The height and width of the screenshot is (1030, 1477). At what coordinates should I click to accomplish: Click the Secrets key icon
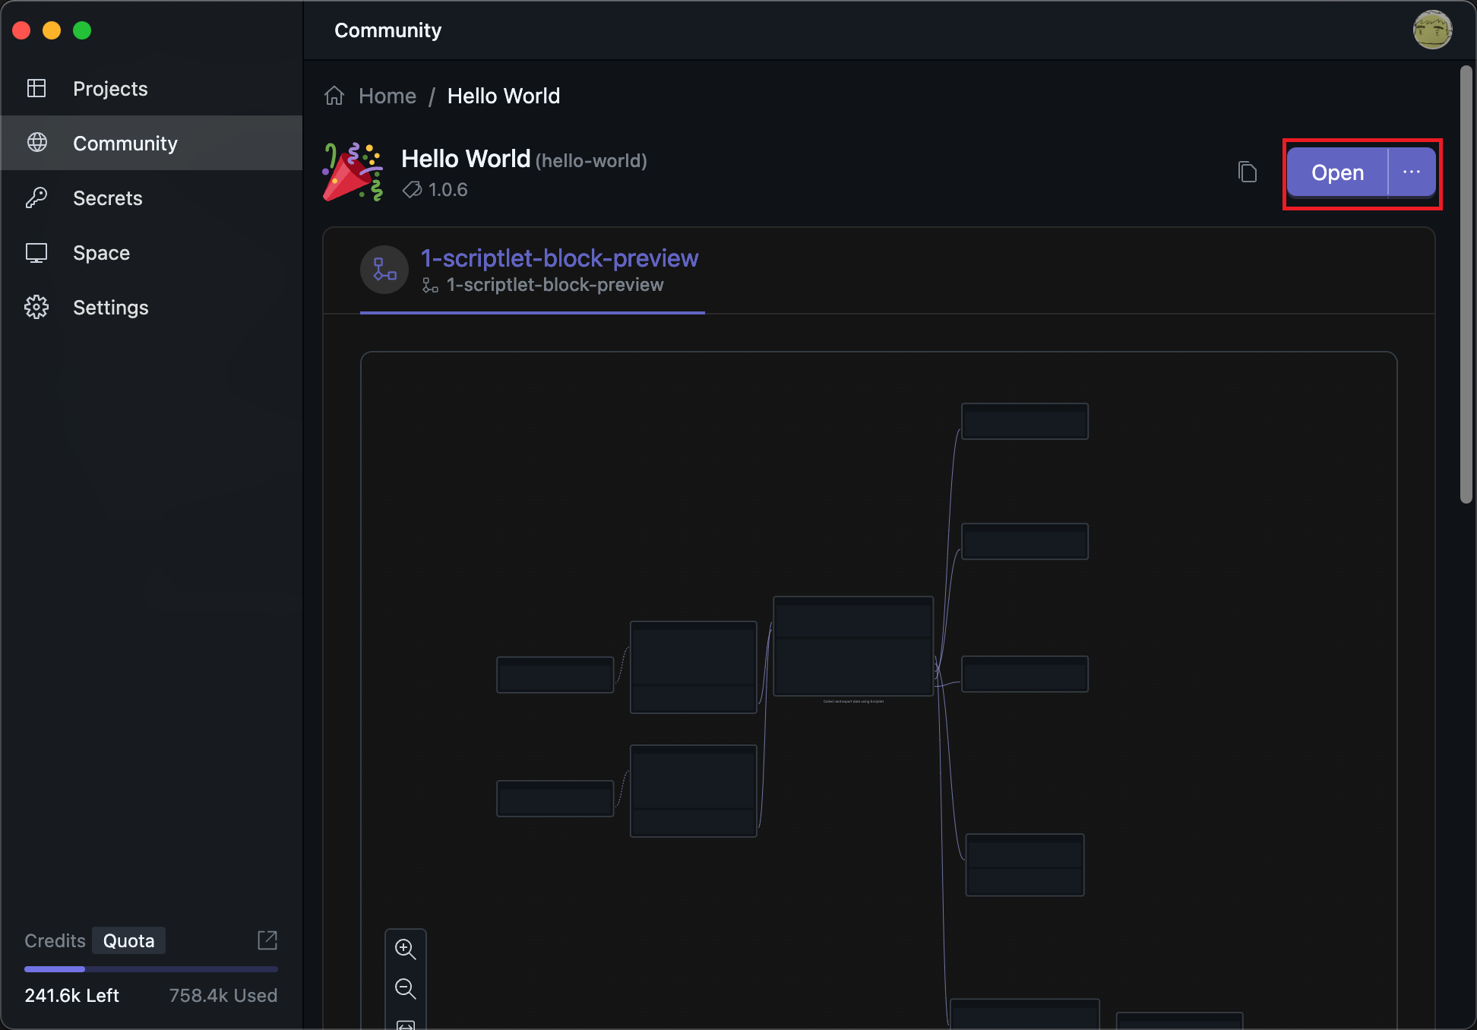pyautogui.click(x=36, y=197)
